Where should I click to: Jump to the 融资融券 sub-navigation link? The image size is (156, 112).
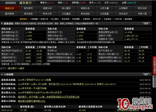pos(129,19)
